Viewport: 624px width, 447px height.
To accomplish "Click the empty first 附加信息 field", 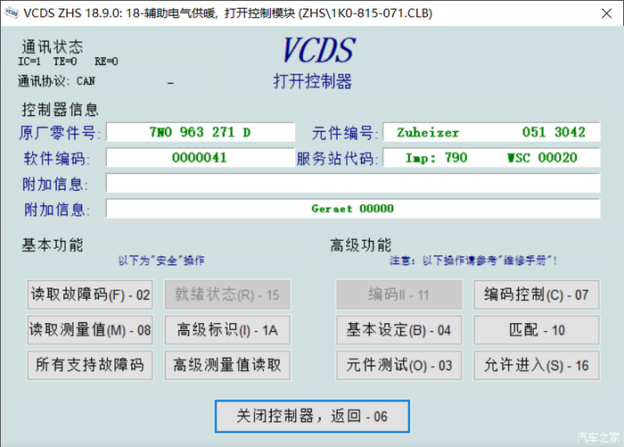I will tap(352, 184).
